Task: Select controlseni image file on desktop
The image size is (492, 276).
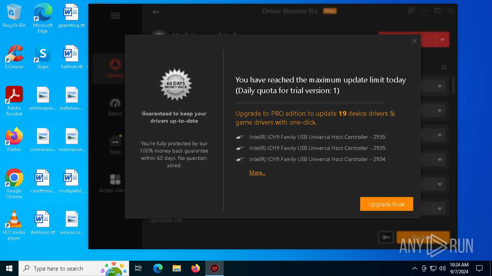Action: coord(43,140)
